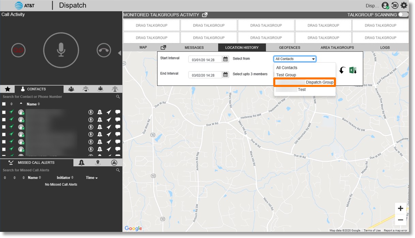Sort missed alerts by Name

coord(34,178)
